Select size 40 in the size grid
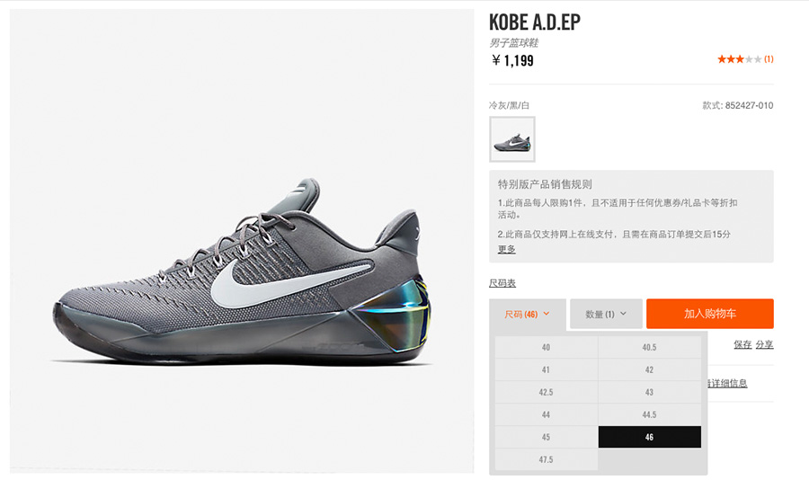 547,347
